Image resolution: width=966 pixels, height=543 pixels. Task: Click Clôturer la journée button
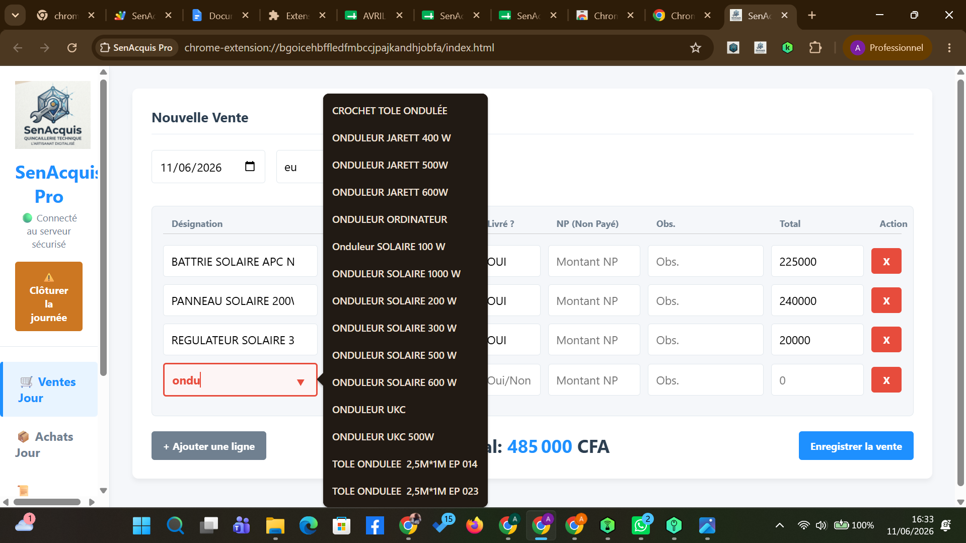(x=49, y=296)
